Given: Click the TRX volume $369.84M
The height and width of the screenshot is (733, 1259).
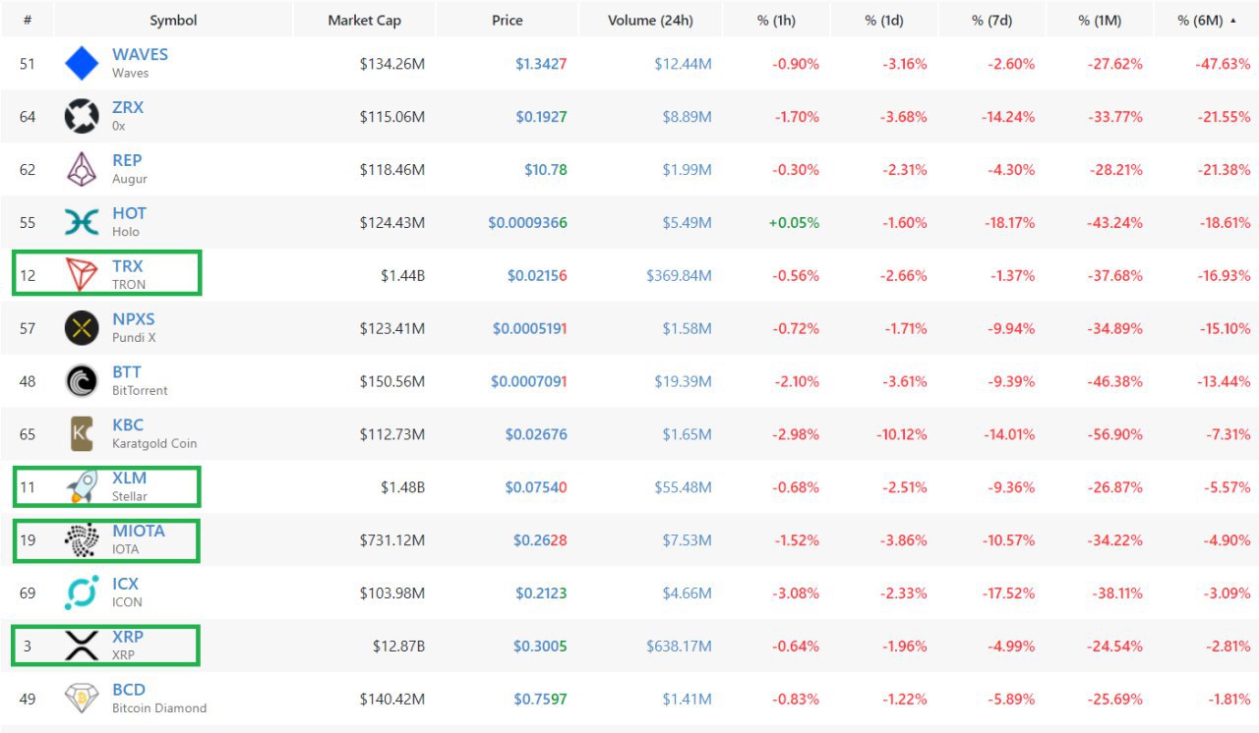Looking at the screenshot, I should click(x=679, y=275).
